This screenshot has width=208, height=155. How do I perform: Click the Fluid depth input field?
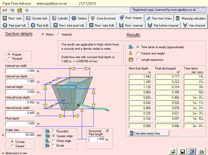20,123
